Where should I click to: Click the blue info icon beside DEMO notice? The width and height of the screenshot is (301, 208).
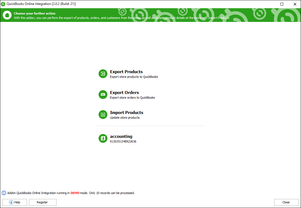(x=4, y=193)
